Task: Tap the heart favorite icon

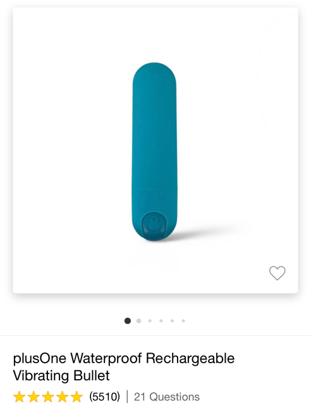Action: point(277,273)
